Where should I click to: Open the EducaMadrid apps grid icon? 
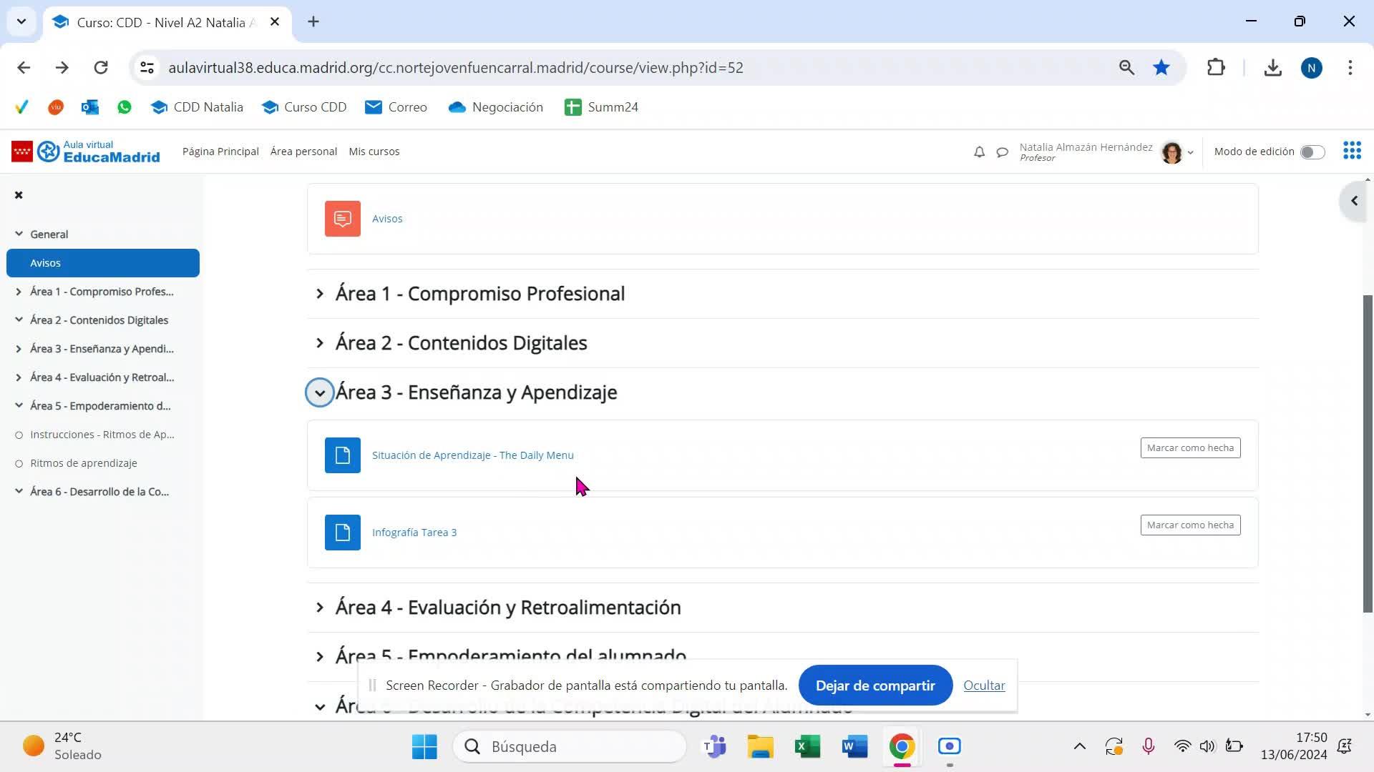(x=1351, y=151)
